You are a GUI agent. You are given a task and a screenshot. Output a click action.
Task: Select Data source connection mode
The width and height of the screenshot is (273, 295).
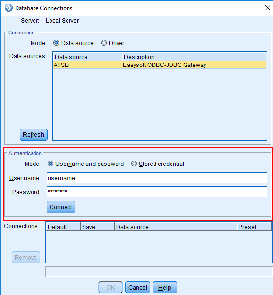(x=56, y=43)
